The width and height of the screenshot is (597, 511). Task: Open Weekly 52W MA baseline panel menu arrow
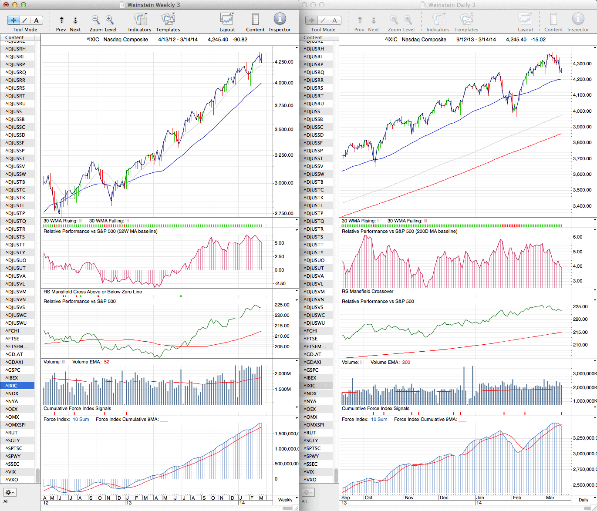297,230
